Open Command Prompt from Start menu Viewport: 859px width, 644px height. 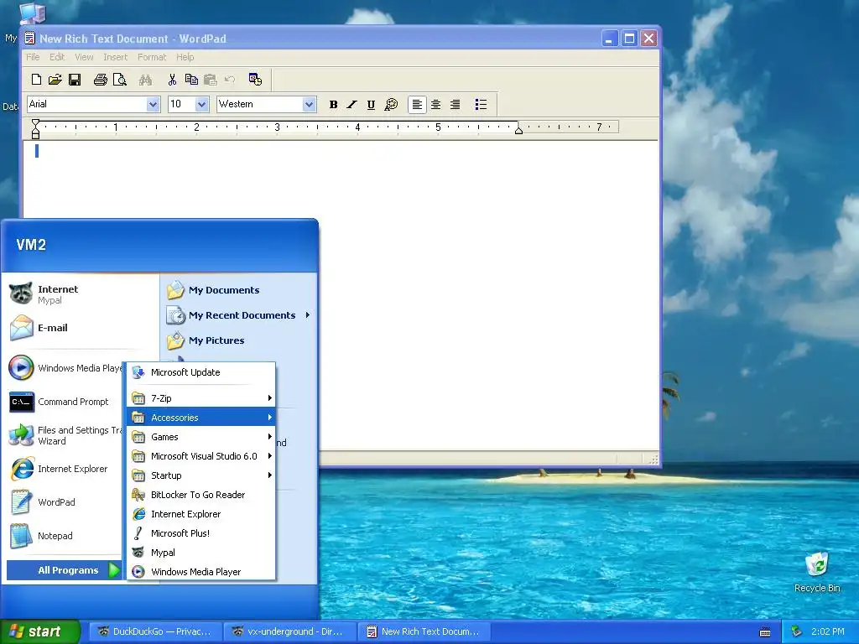(x=63, y=402)
